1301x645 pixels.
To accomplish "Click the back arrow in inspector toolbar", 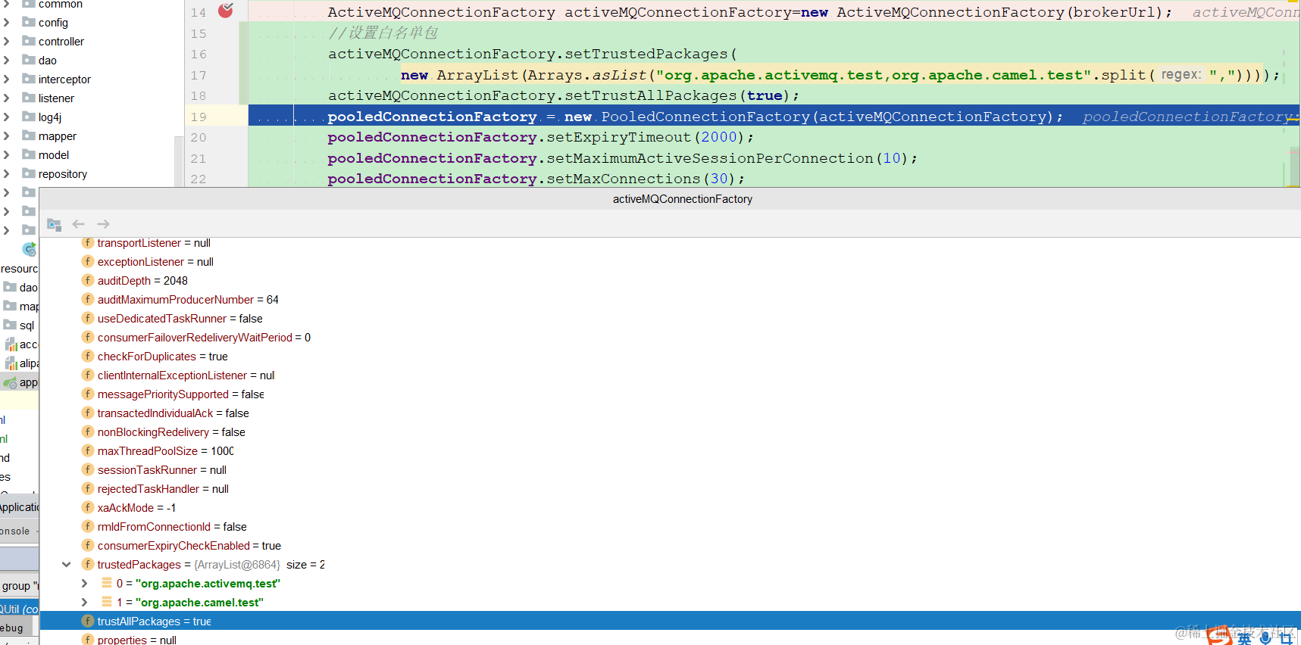I will point(78,224).
